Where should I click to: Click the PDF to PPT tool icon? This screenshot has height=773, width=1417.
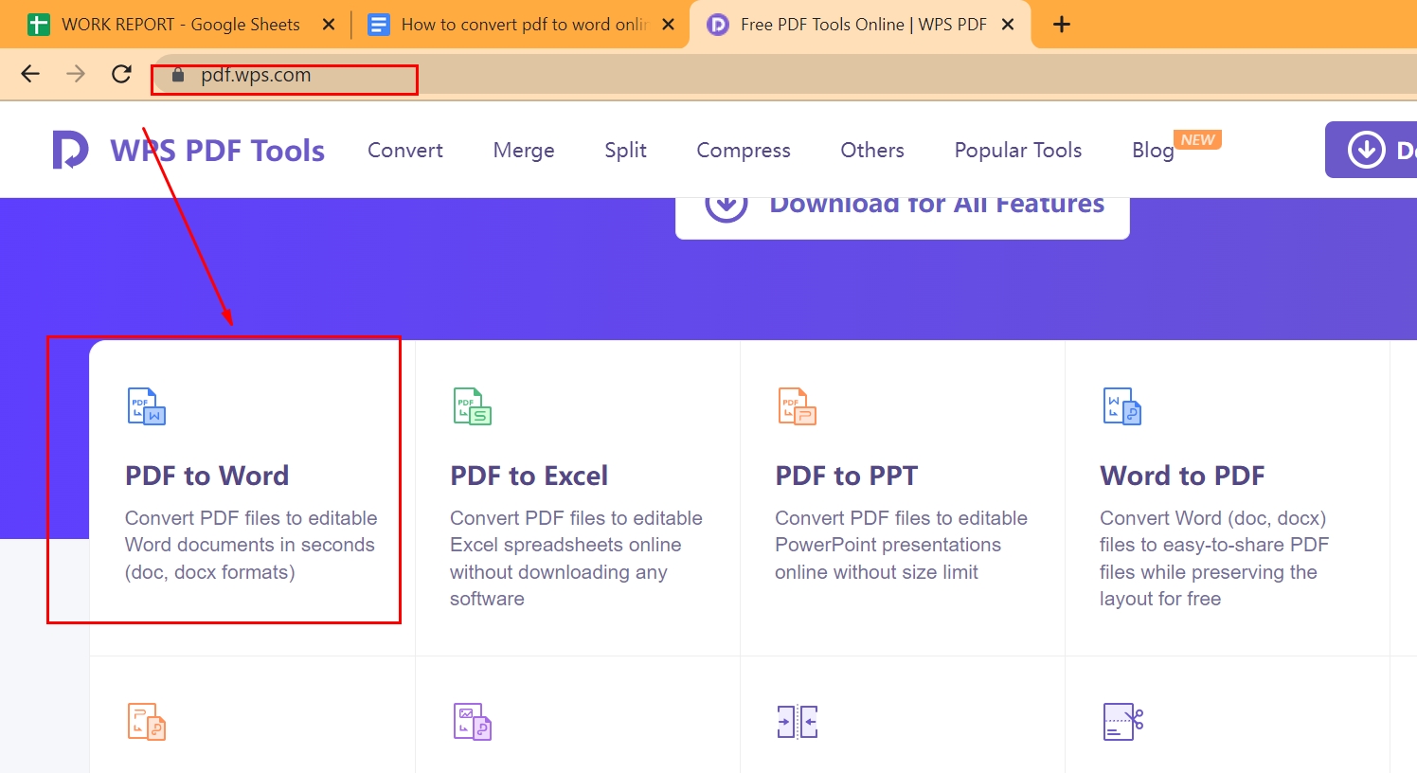click(x=797, y=406)
